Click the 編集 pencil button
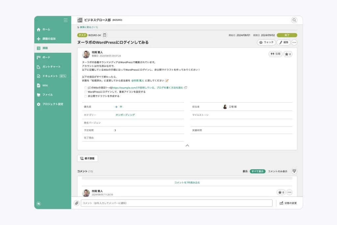The height and width of the screenshot is (225, 337). (283, 42)
